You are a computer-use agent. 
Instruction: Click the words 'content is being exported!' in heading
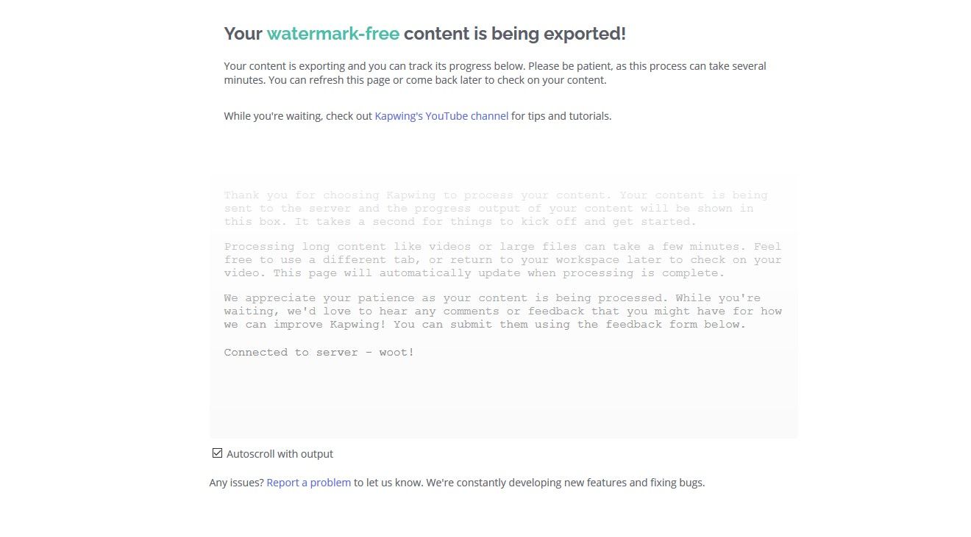(x=514, y=34)
